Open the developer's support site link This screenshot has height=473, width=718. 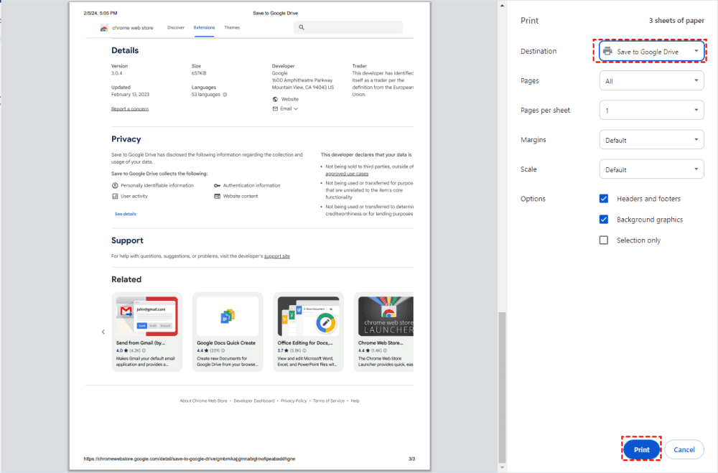tap(277, 256)
